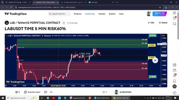The image size is (179, 100).
Task: Open the Markets menu
Action: click(x=102, y=14)
